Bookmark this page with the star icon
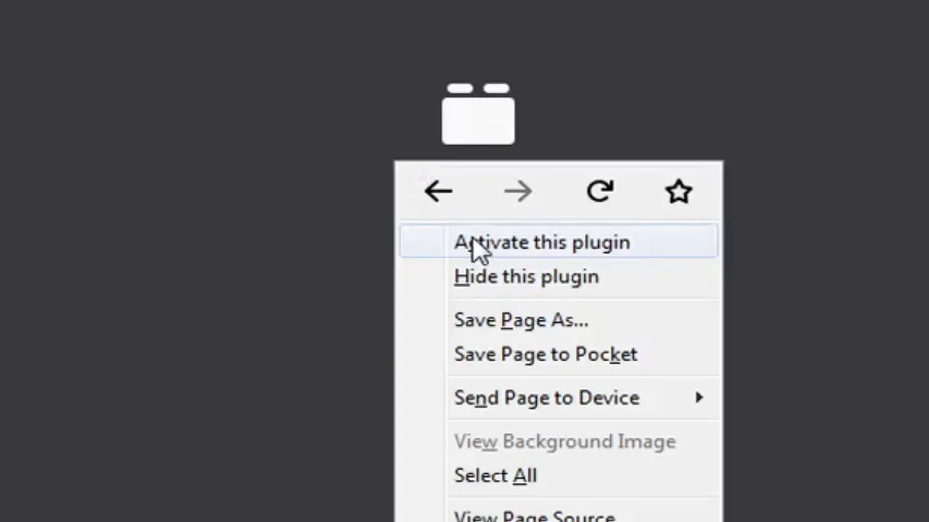929x522 pixels. tap(679, 191)
